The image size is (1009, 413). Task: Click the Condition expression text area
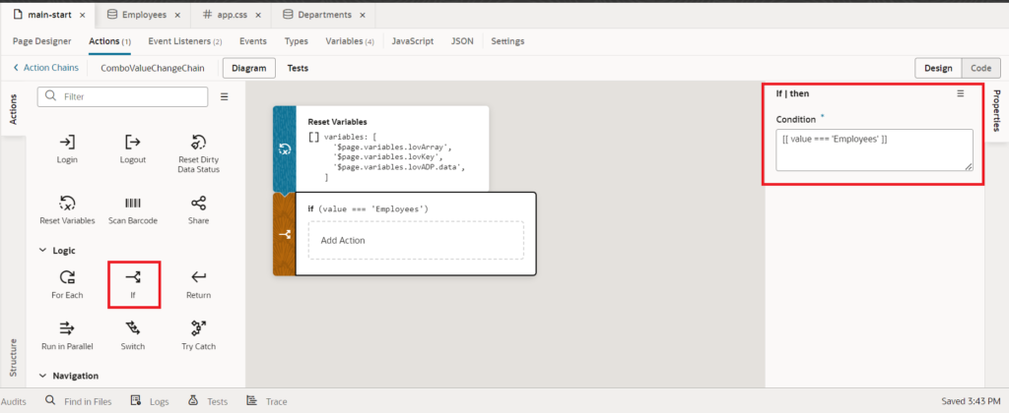874,149
